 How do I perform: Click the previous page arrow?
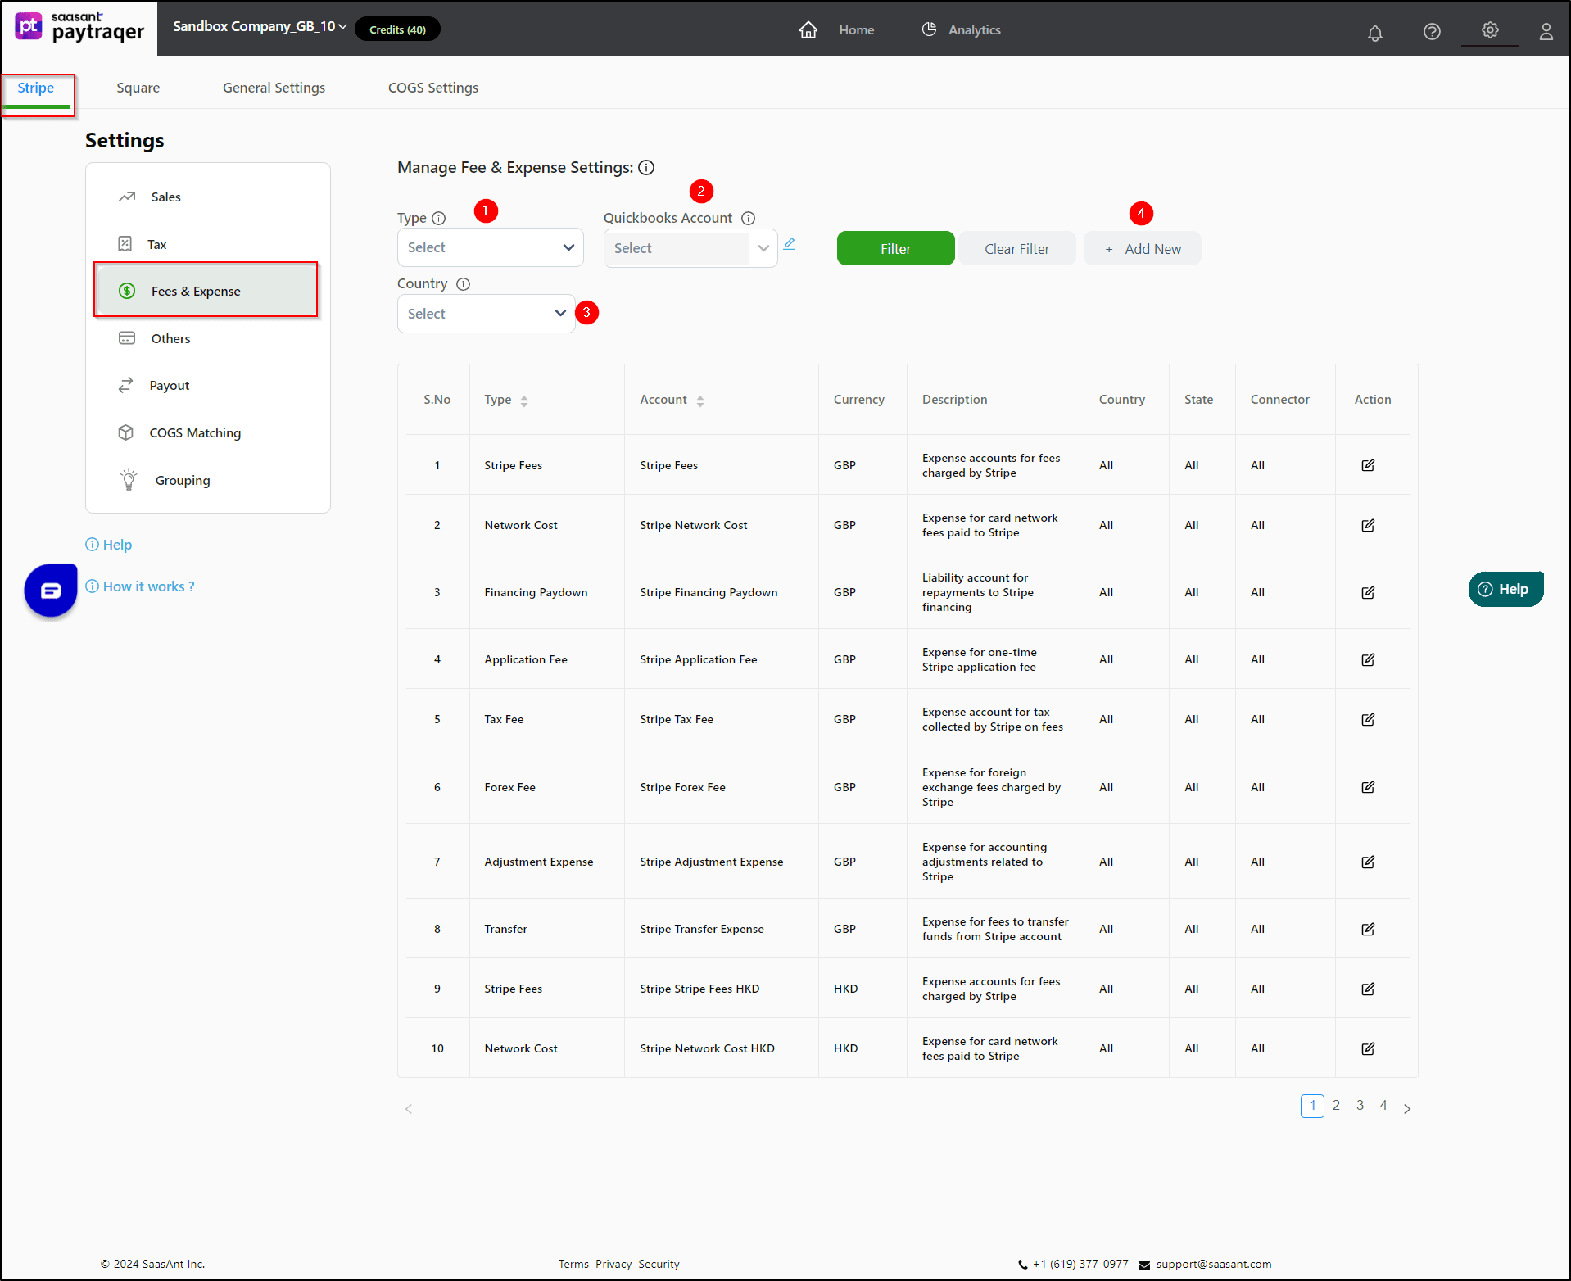tap(409, 1109)
